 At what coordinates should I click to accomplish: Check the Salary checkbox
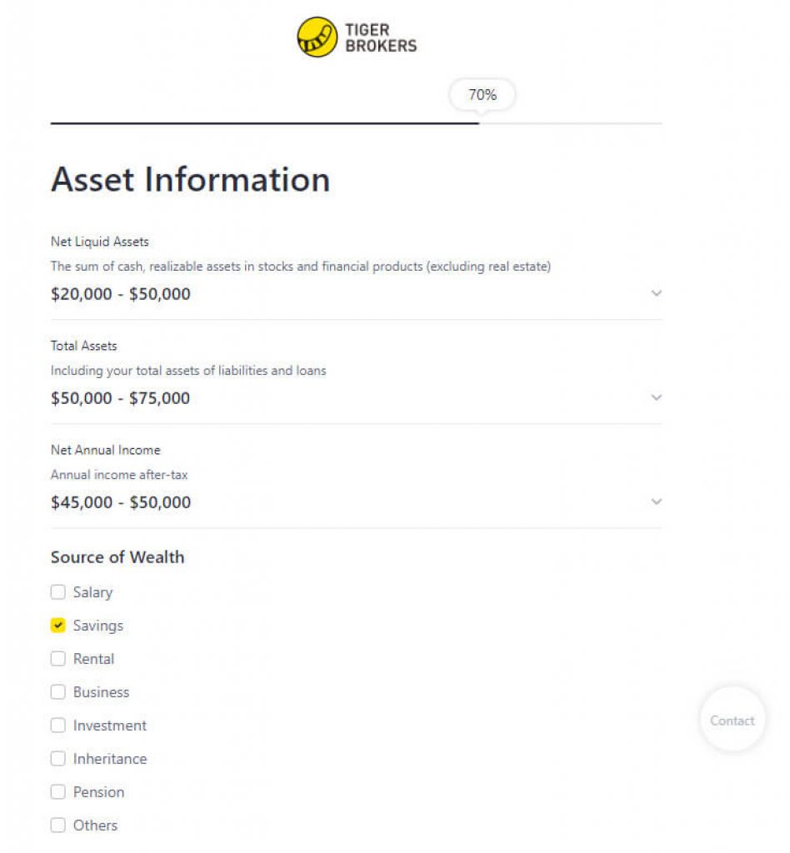(57, 592)
